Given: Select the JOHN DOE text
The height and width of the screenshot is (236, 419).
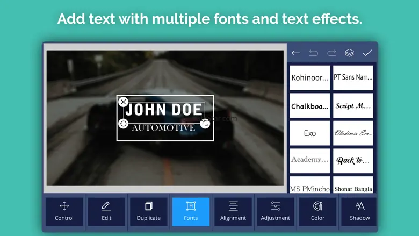Looking at the screenshot, I should click(x=164, y=110).
